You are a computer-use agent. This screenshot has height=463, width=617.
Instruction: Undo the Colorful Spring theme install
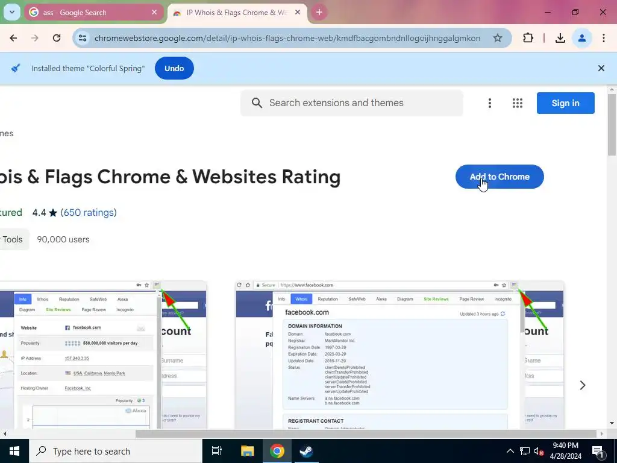[174, 68]
